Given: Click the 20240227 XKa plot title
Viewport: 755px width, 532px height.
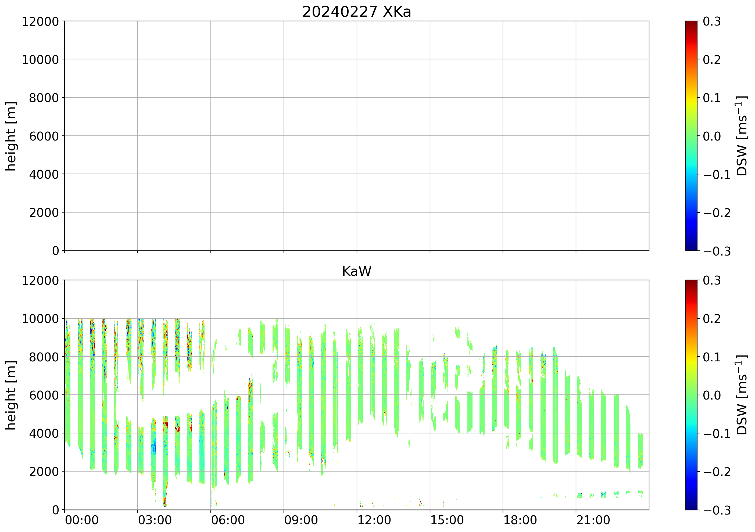Looking at the screenshot, I should (x=356, y=12).
